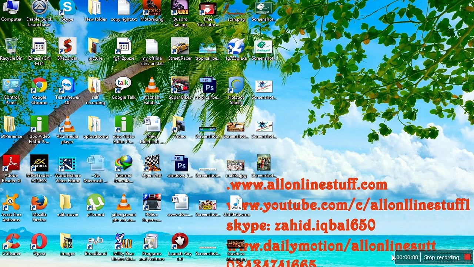Select the krachi se lahore.jpg file
474x267 pixels.
236,250
